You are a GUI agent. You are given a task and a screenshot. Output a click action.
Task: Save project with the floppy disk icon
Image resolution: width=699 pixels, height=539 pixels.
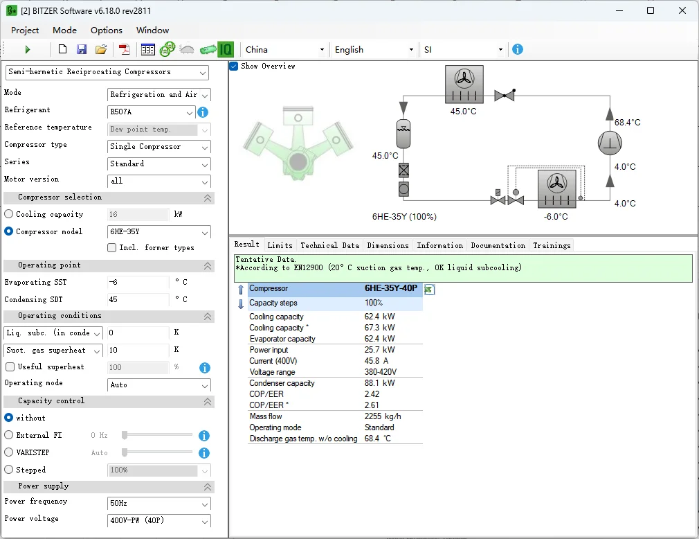[82, 49]
